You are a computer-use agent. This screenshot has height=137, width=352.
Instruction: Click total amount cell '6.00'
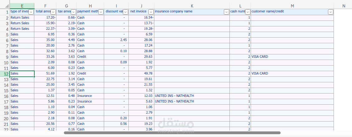(x=45, y=68)
